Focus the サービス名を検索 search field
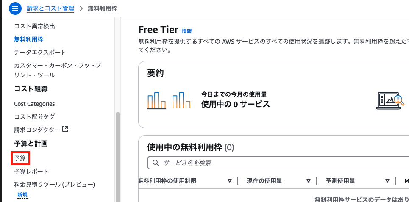Image resolution: width=409 pixels, height=202 pixels. point(278,163)
